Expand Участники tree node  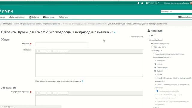pos(155,61)
